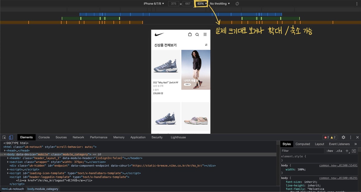Toggle the device toolbar icon
Image resolution: width=361 pixels, height=192 pixels.
(x=11, y=137)
